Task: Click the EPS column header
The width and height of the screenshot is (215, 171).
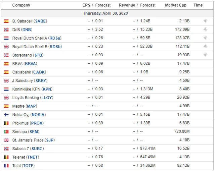Action: [x=86, y=5]
